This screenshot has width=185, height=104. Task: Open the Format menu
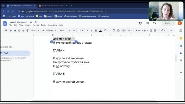pos(36,25)
